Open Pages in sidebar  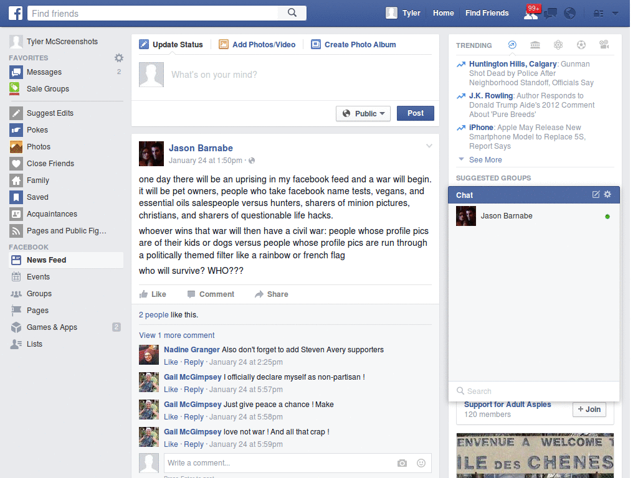66,311
